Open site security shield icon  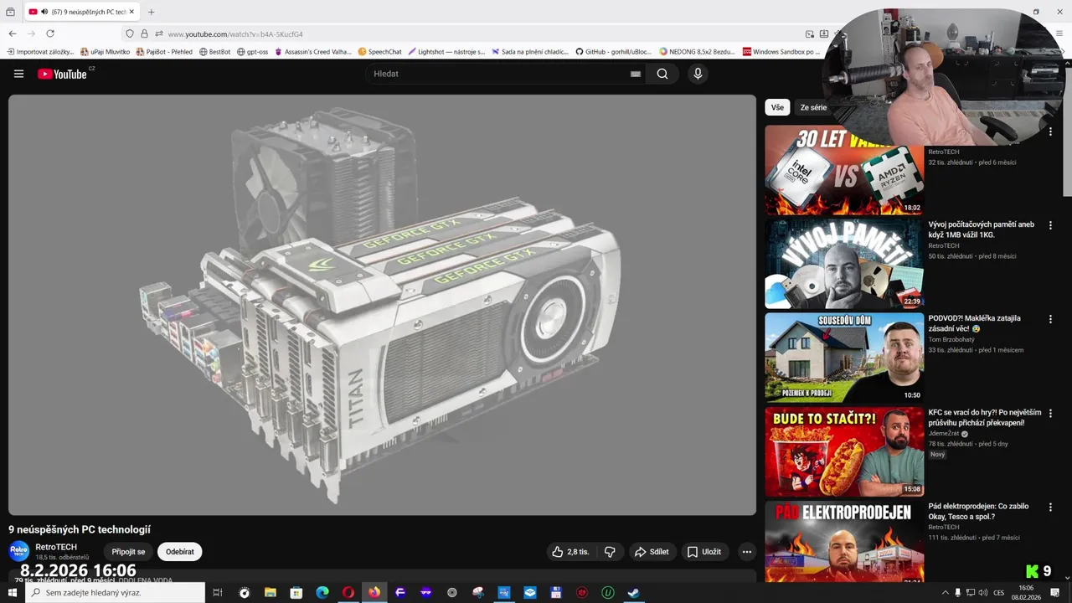(129, 33)
